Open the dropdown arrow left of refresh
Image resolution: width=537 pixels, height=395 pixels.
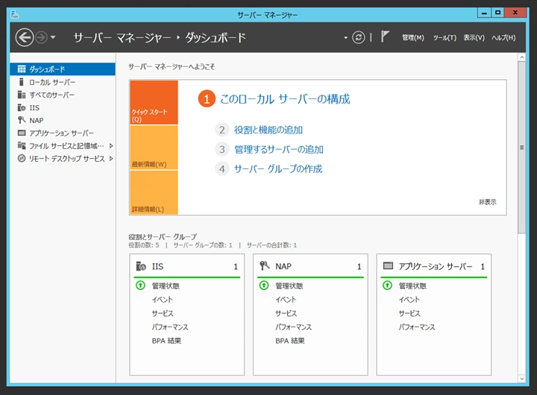click(345, 38)
